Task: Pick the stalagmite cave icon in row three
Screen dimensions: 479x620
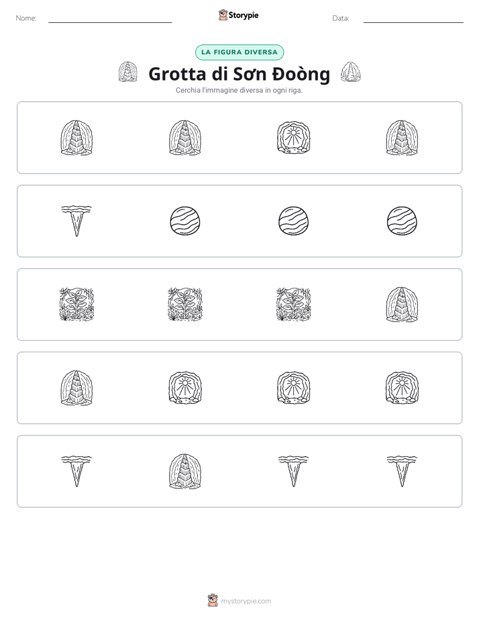Action: pyautogui.click(x=402, y=305)
